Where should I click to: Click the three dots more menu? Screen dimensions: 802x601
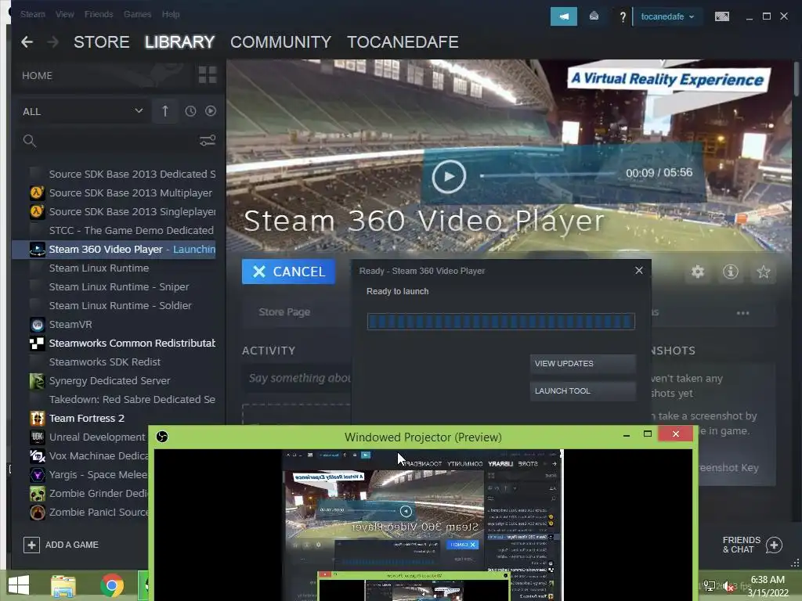[x=742, y=313]
